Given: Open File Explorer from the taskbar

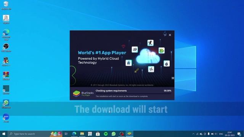Looking at the screenshot, I should pos(82,134).
